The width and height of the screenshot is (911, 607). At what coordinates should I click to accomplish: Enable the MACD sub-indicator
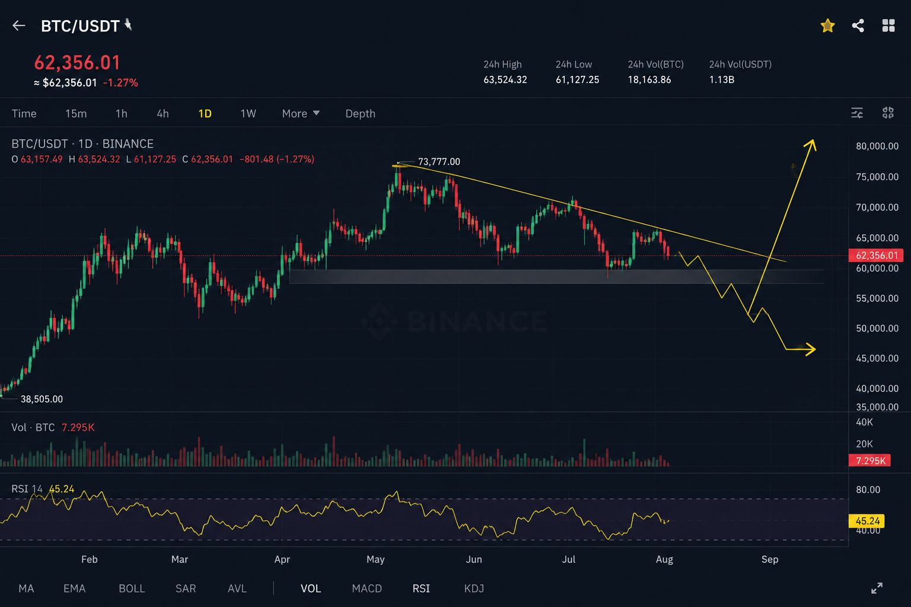coord(367,589)
